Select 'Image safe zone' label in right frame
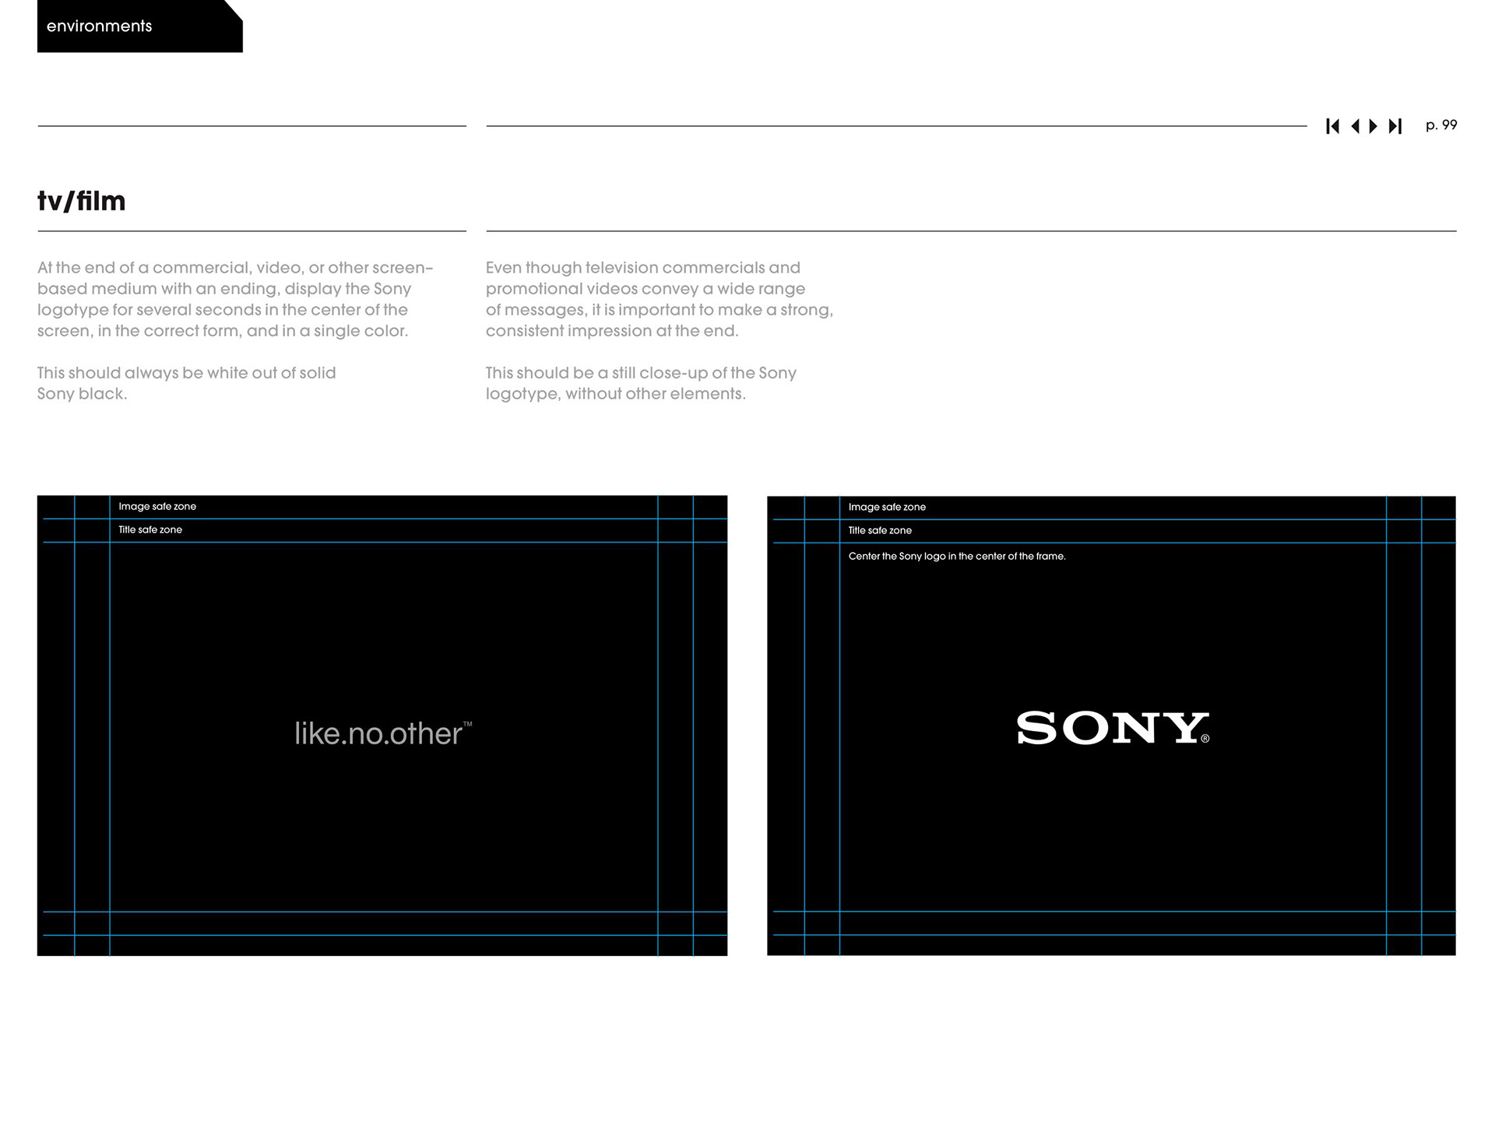The image size is (1495, 1135). coord(887,508)
